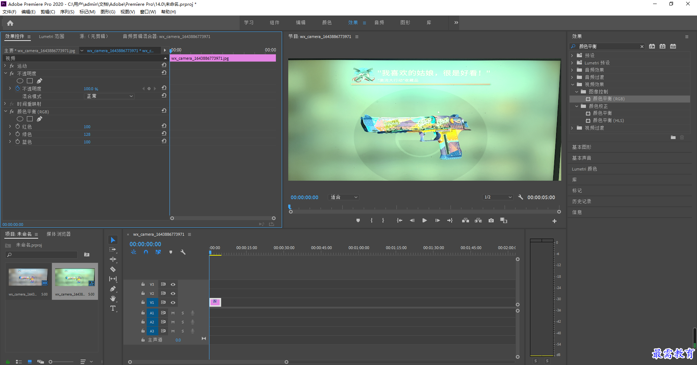Screen dimensions: 697x365
Task: Expand the 运动 effect
Action: point(5,66)
